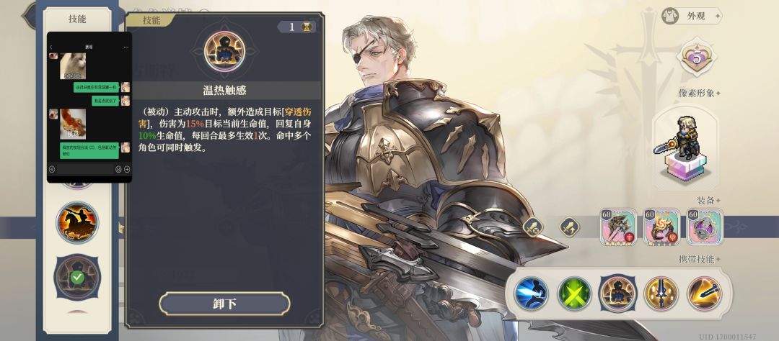Image resolution: width=779 pixels, height=341 pixels.
Task: Tap the heart affinity level 5 badge
Action: 697,58
